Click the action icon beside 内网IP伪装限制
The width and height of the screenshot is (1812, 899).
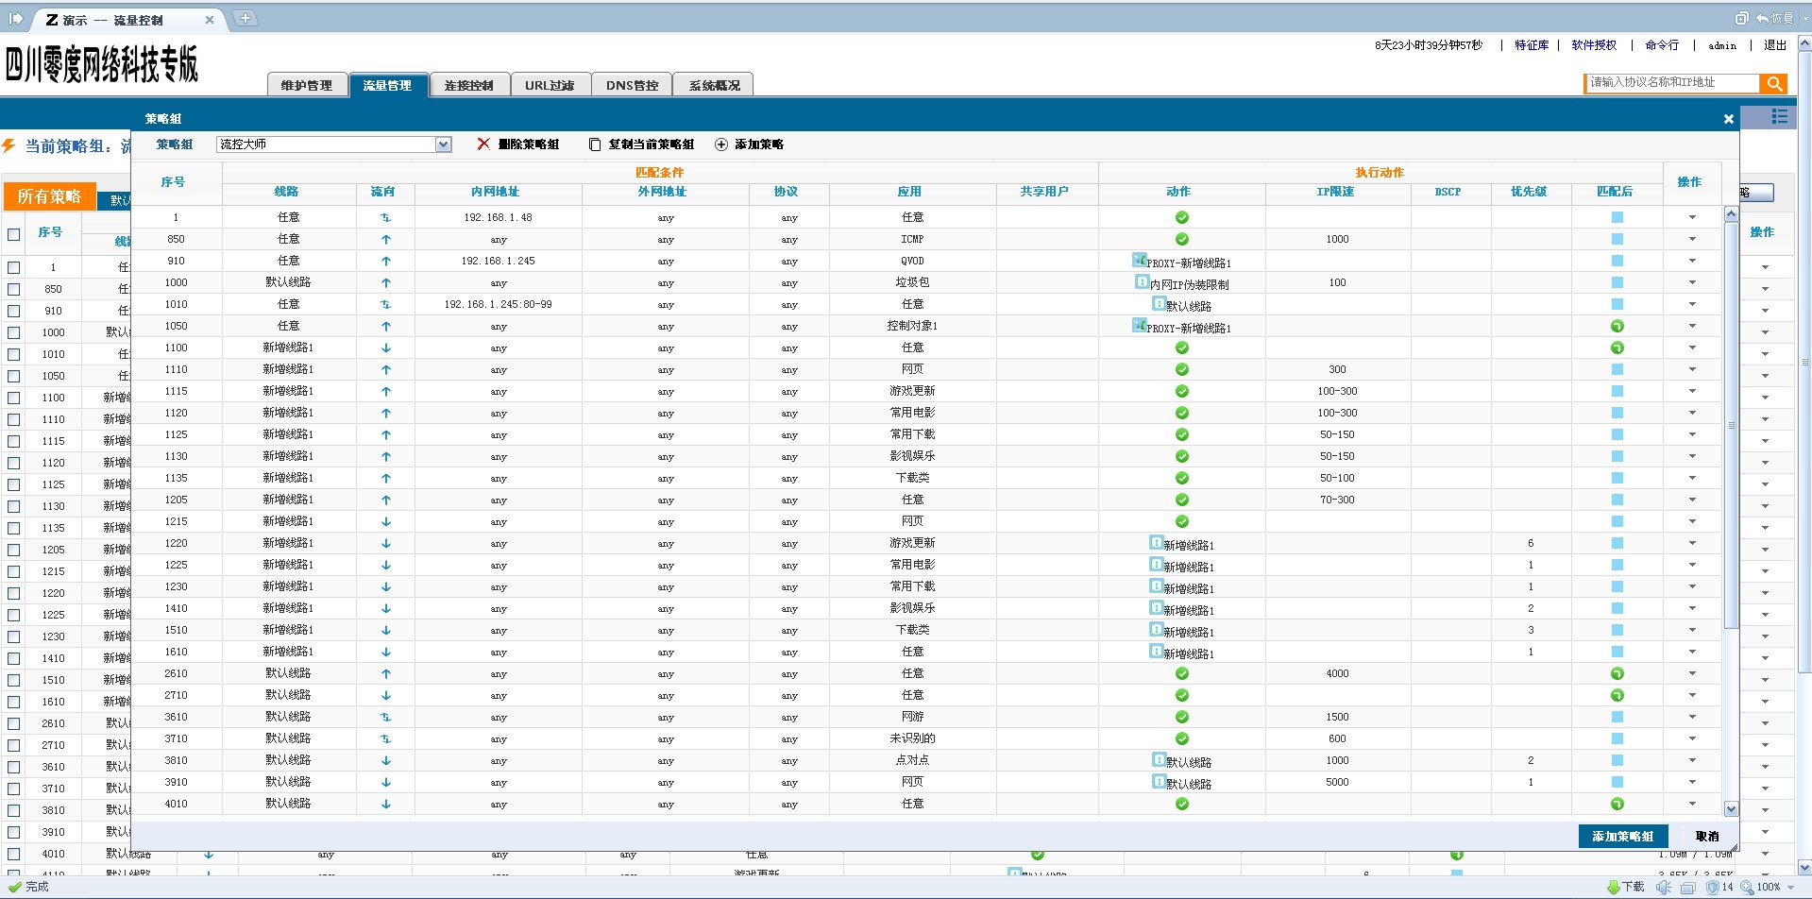1142,281
